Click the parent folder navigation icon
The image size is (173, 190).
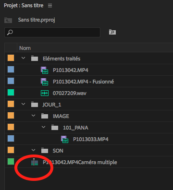point(8,20)
